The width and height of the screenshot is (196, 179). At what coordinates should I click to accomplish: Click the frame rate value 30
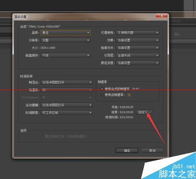pyautogui.click(x=129, y=95)
